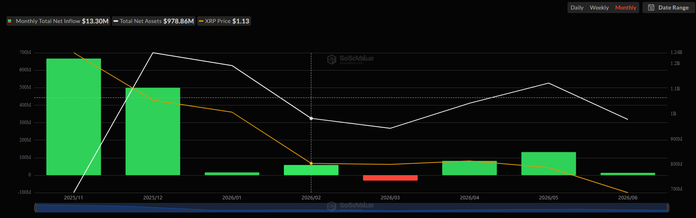Click the $978.86M net assets value
Image resolution: width=696 pixels, height=218 pixels.
point(178,21)
